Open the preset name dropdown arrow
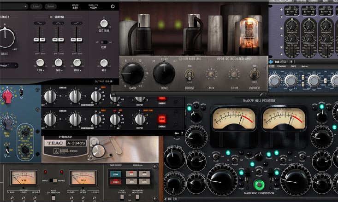The image size is (338, 202). pos(26,6)
